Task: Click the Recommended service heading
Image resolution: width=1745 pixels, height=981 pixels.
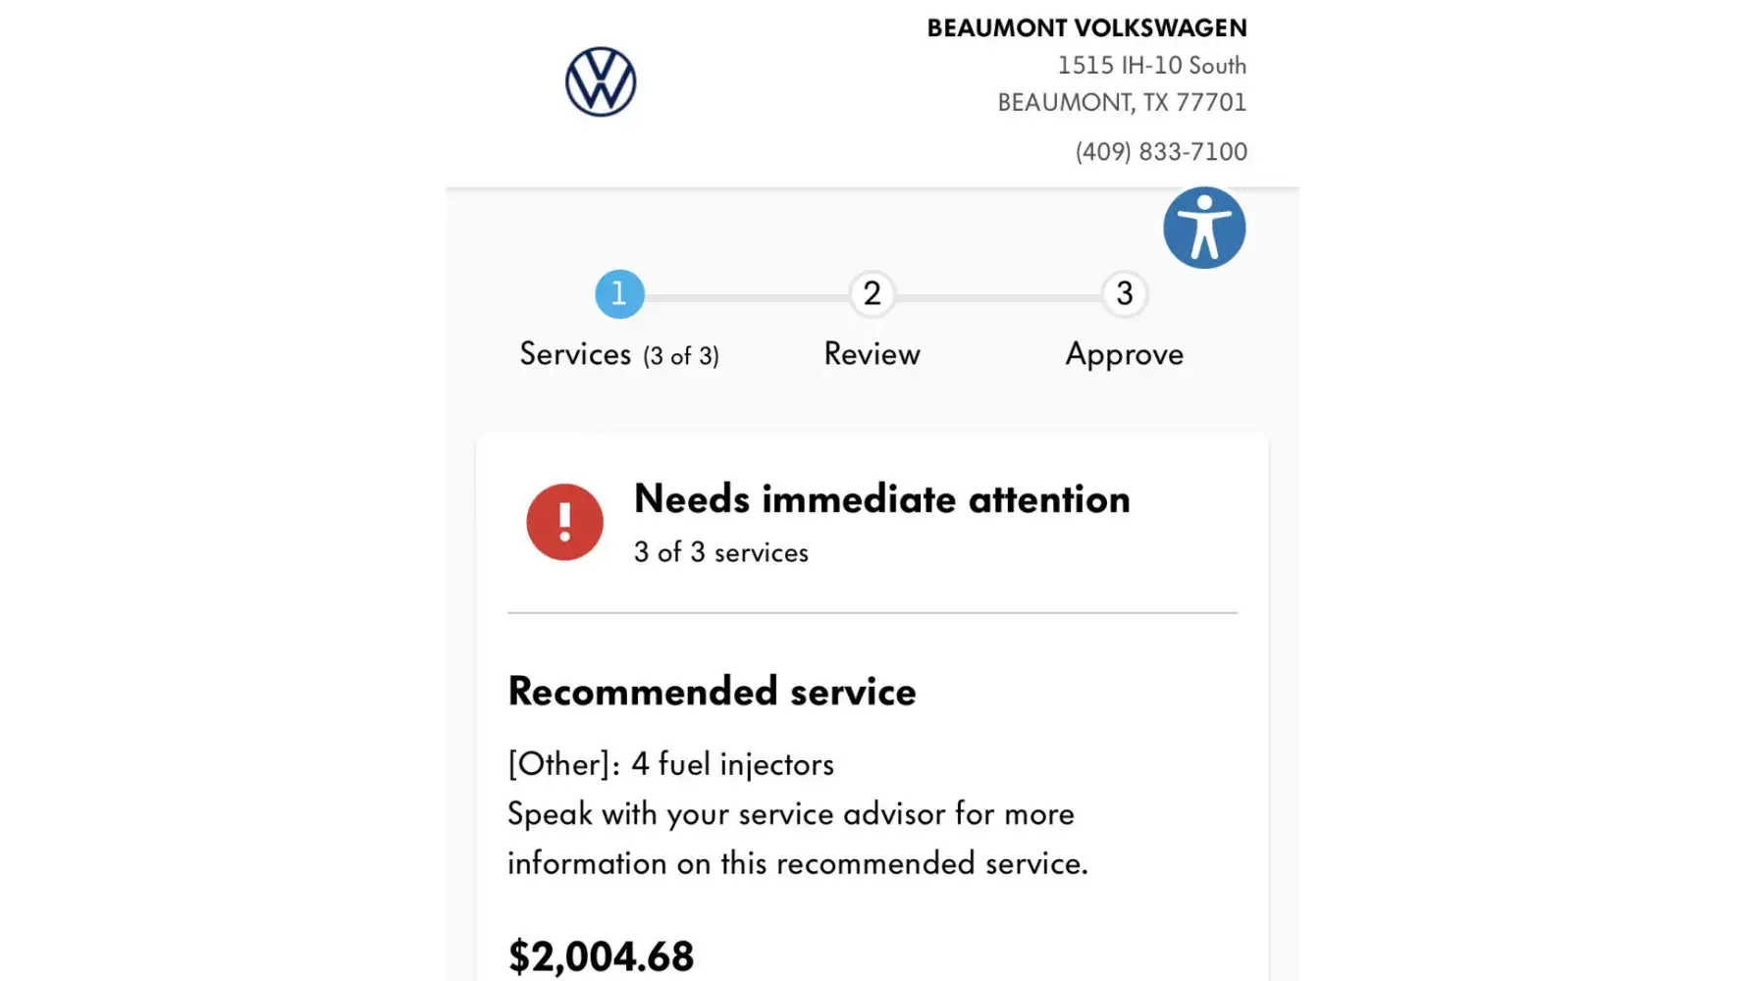Action: click(712, 692)
